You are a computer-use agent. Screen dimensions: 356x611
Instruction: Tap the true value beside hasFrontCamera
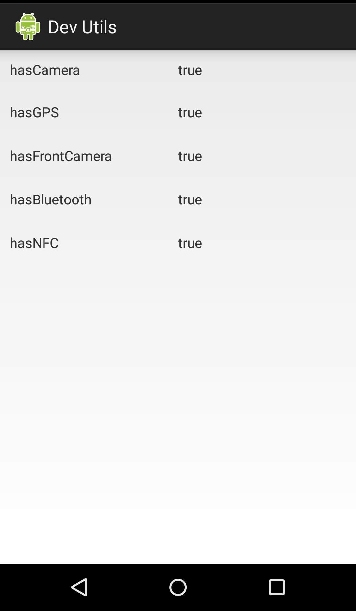[190, 156]
